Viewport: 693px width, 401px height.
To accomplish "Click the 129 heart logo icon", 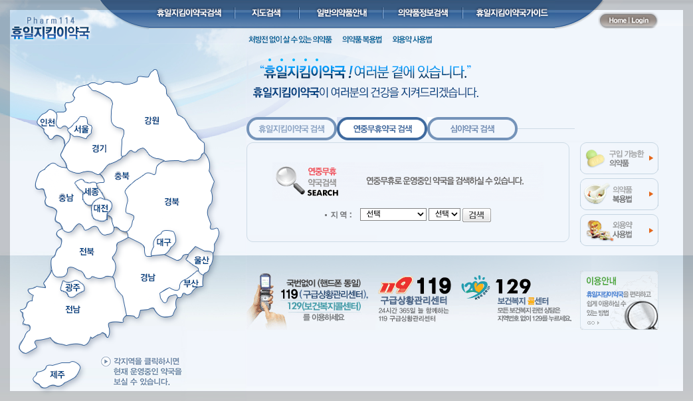I will 474,287.
